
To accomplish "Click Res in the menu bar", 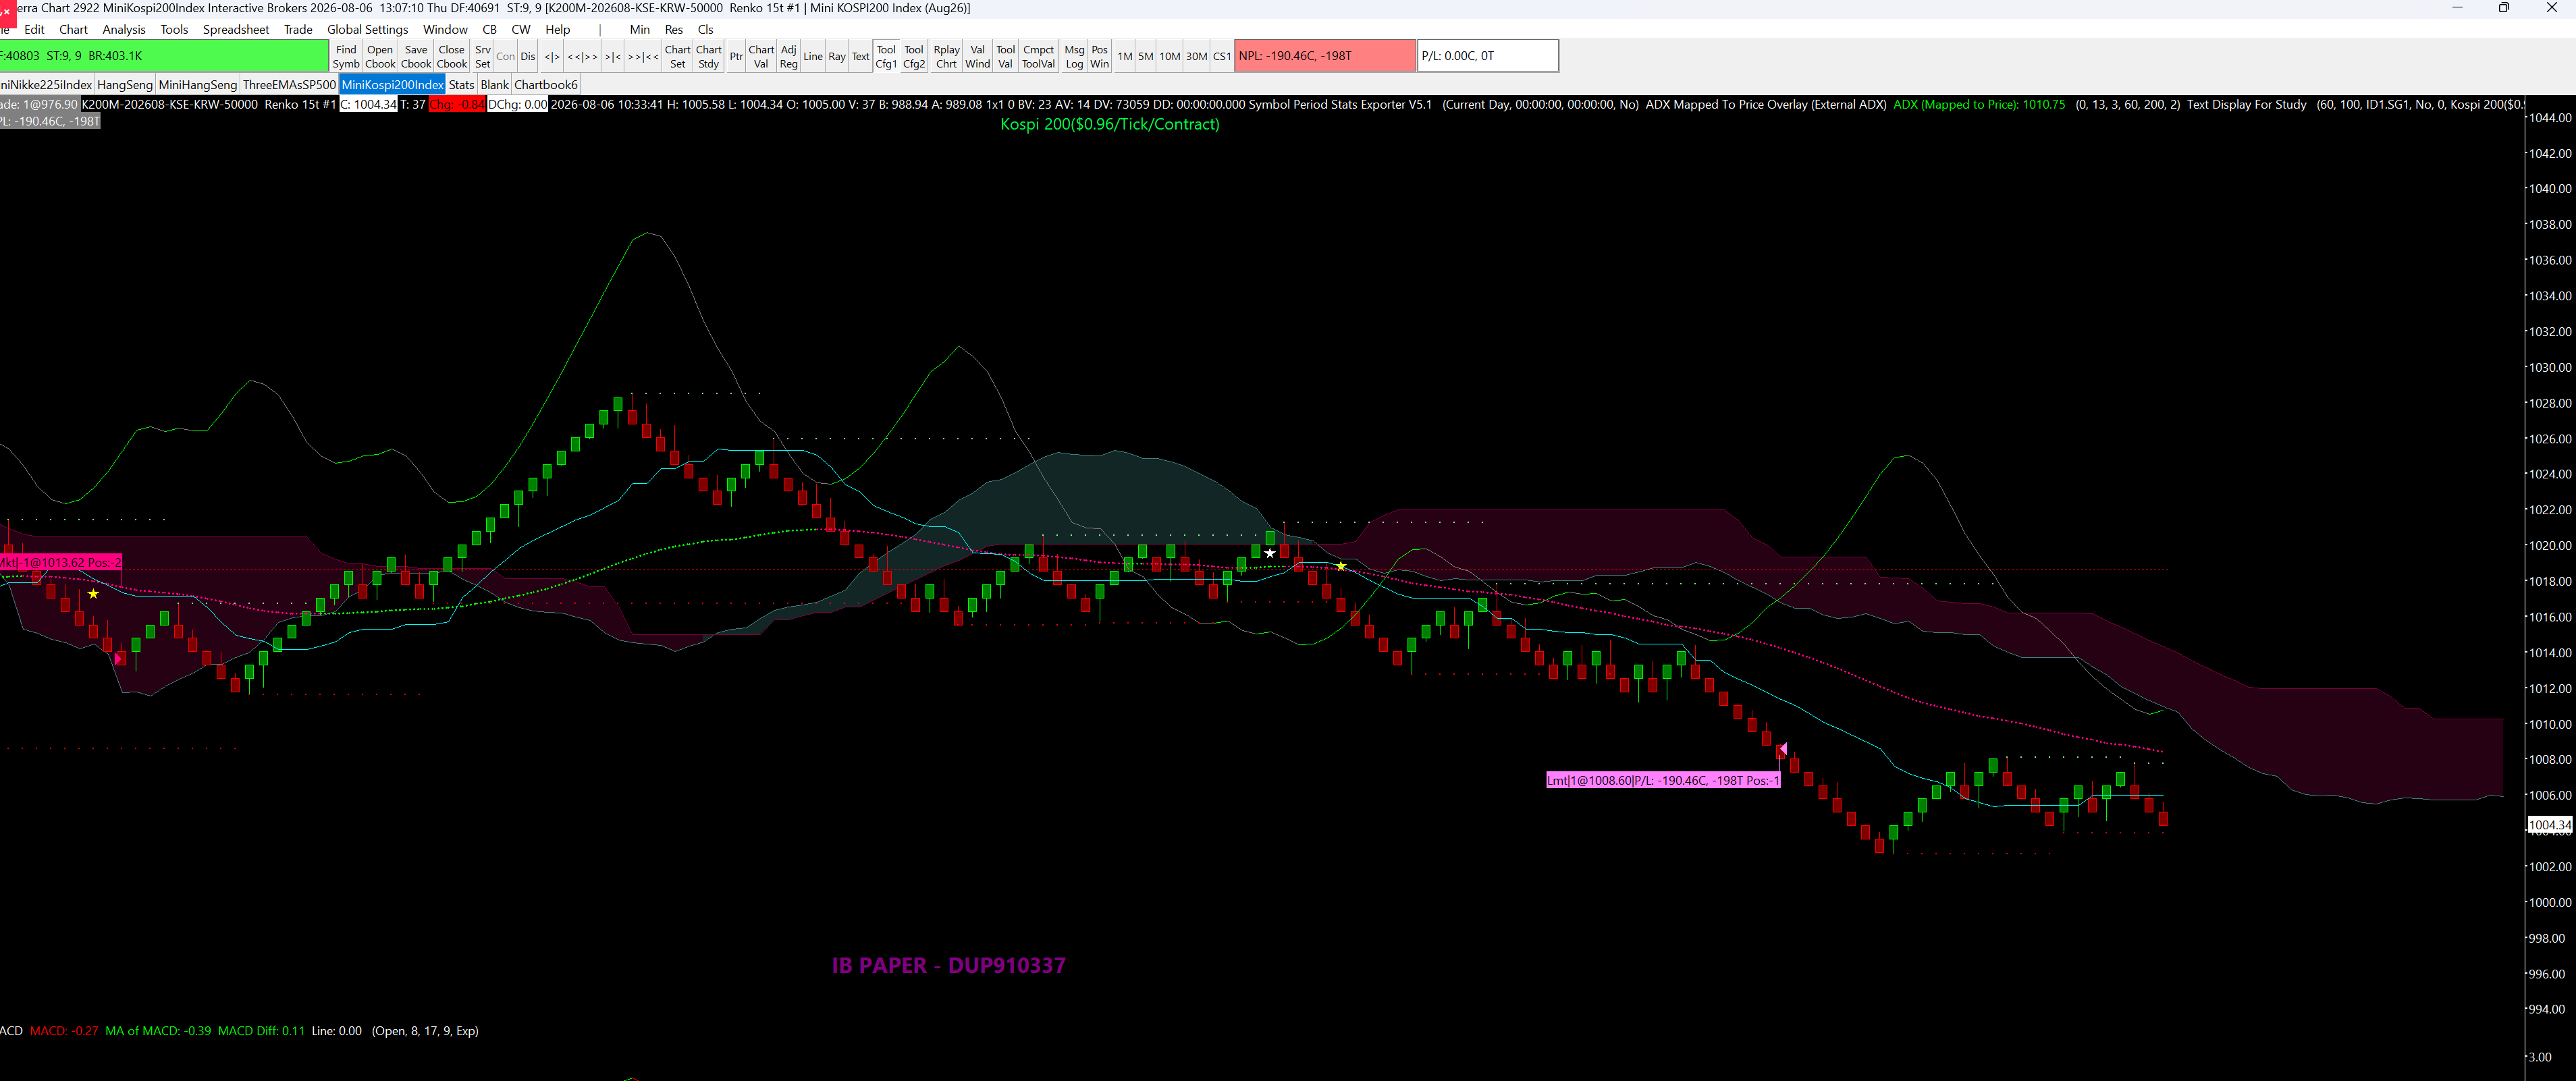I will coord(674,29).
